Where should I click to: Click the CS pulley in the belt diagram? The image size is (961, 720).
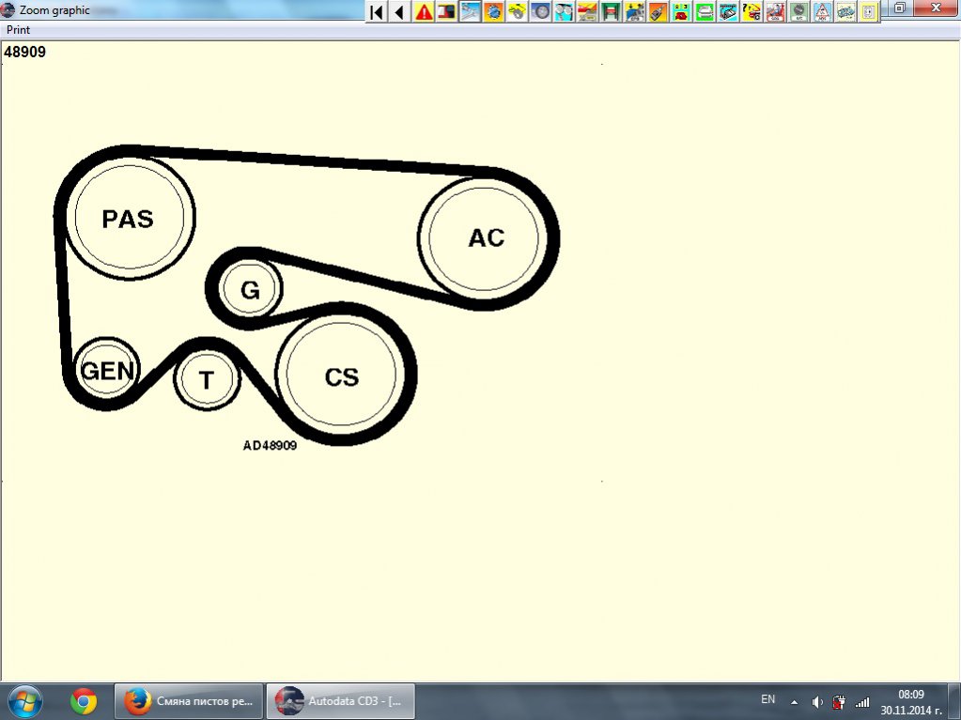tap(342, 376)
